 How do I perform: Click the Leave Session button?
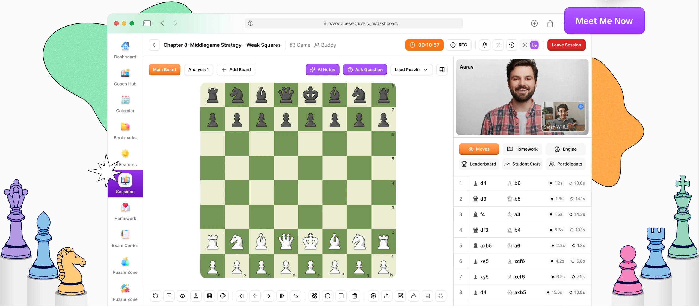[566, 45]
